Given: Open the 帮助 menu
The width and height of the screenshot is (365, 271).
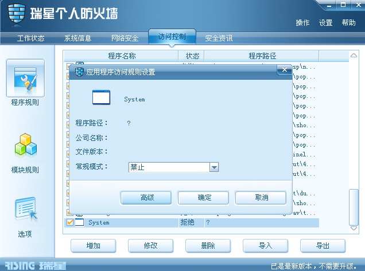Looking at the screenshot, I should 349,23.
